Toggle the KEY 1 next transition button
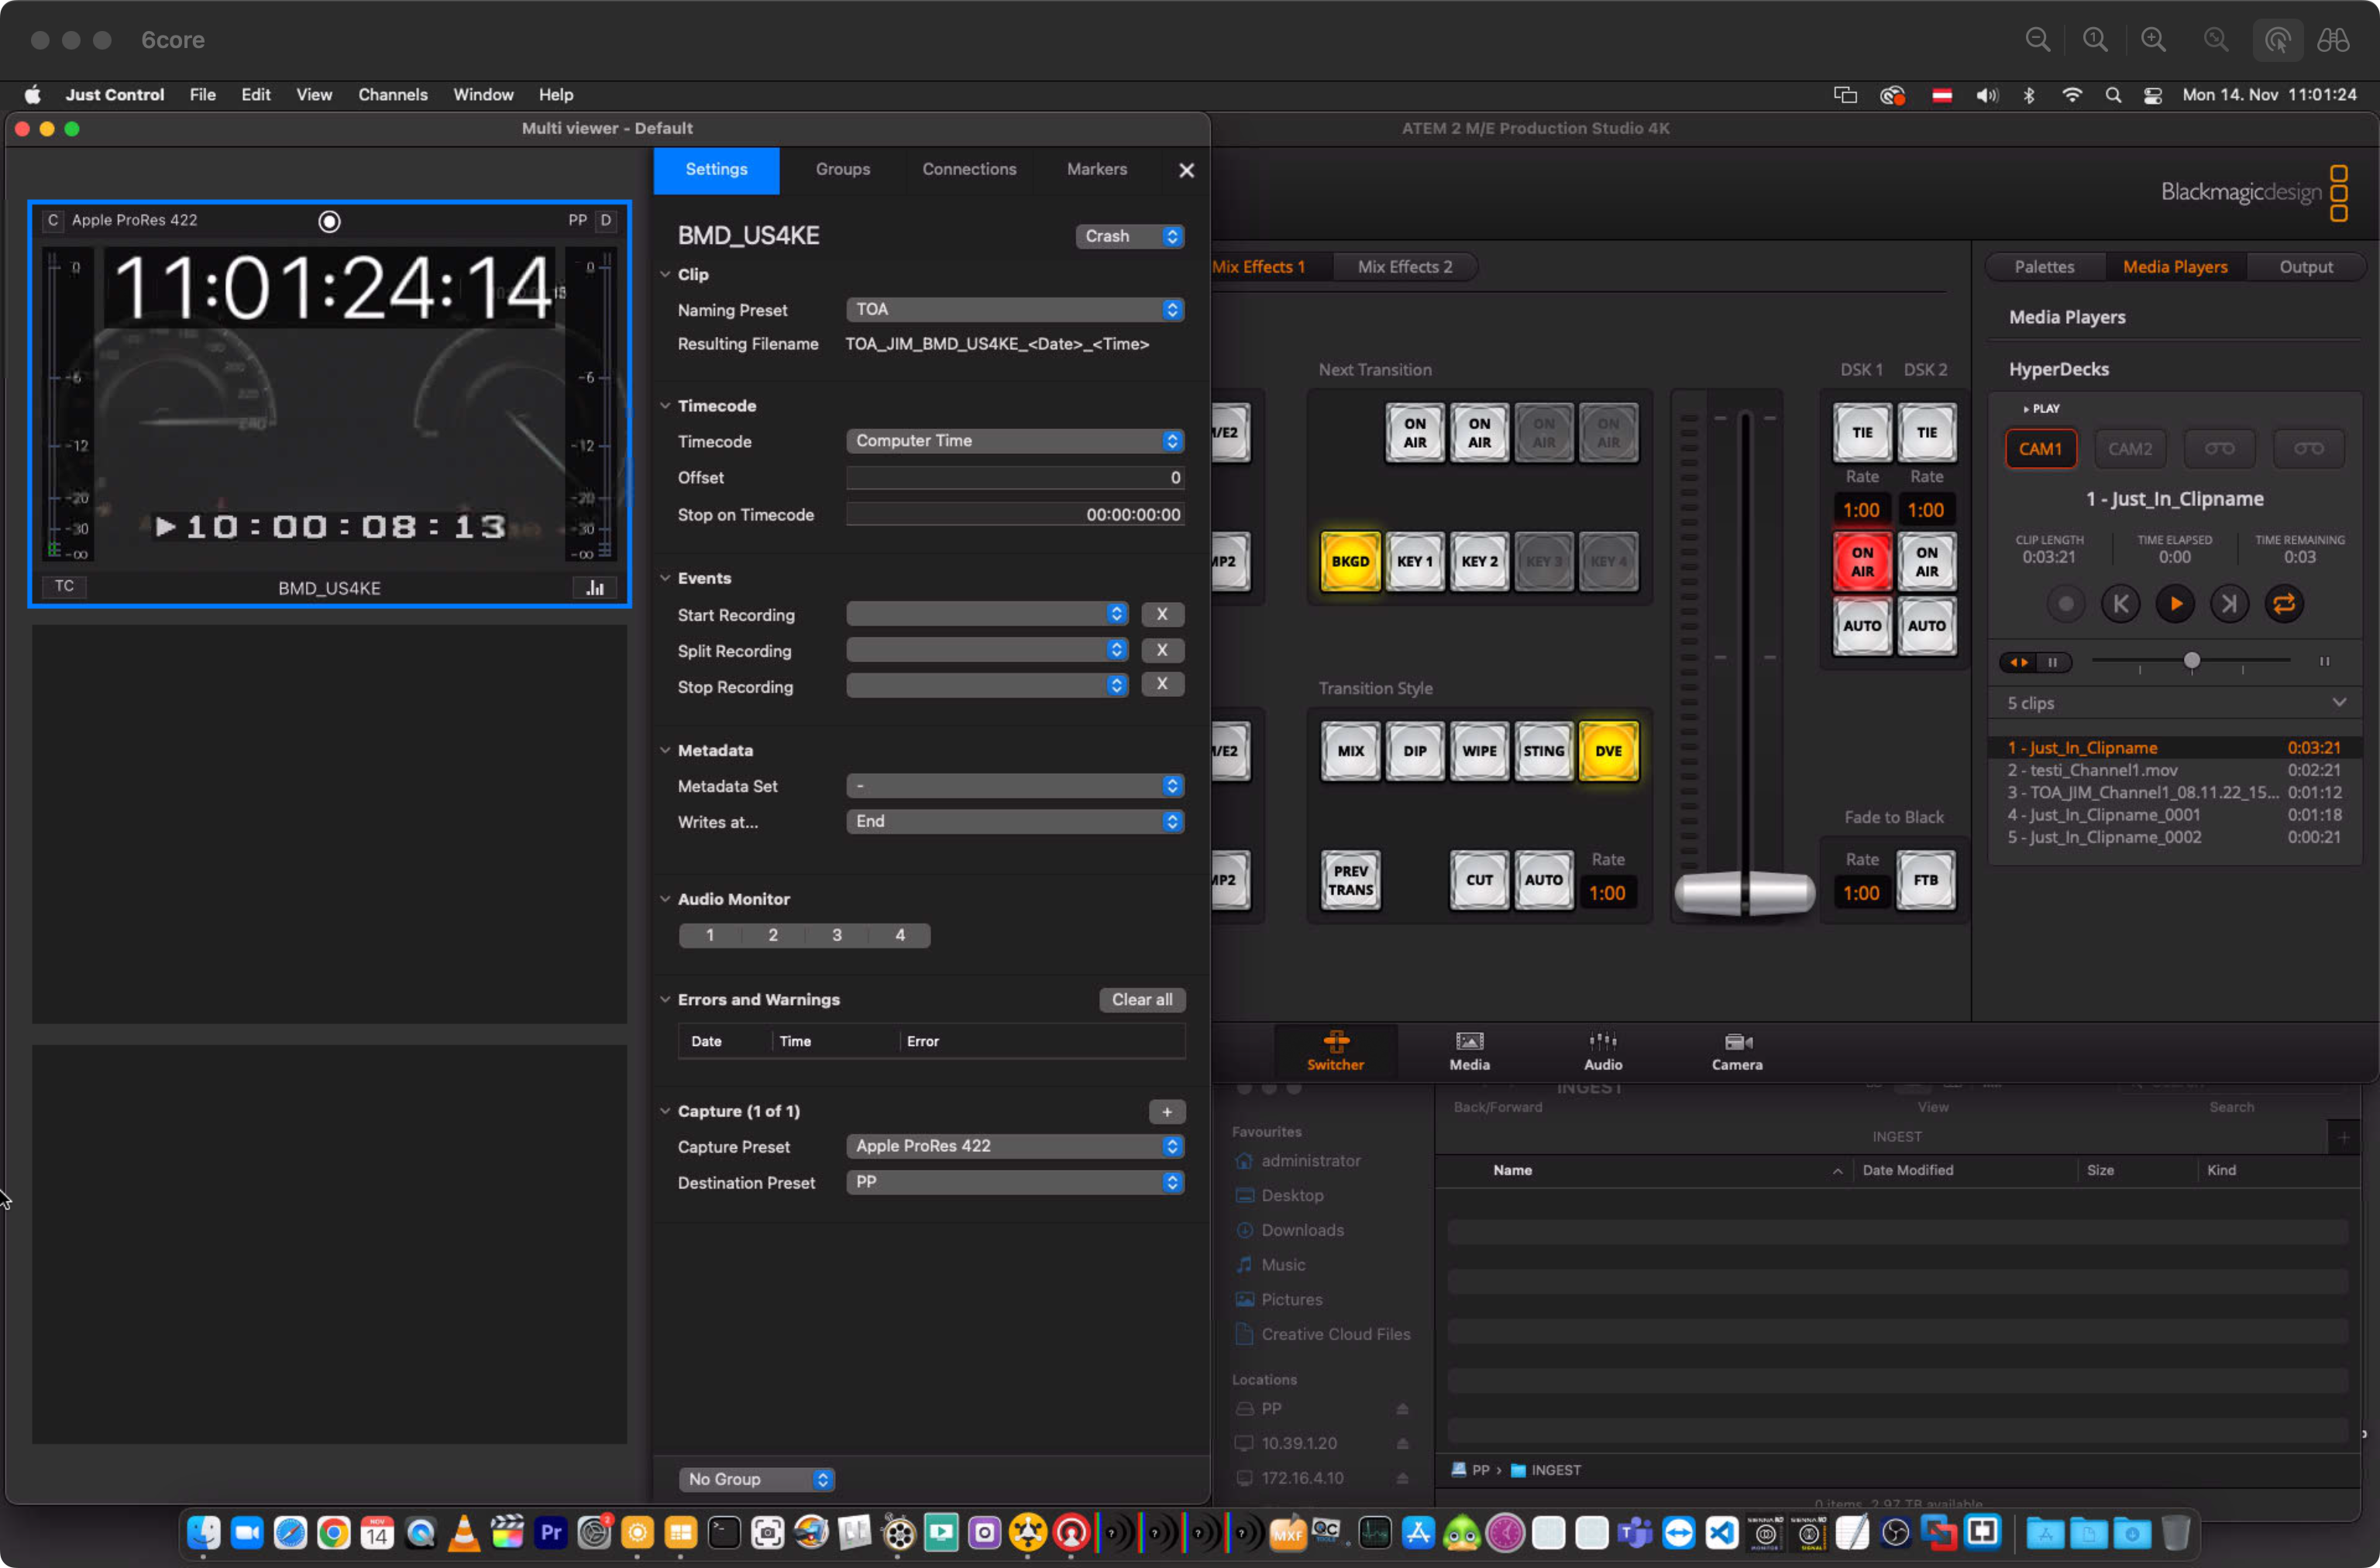2380x1568 pixels. tap(1414, 561)
